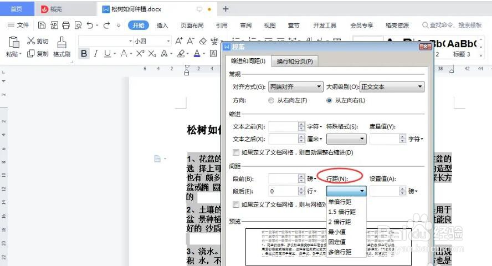Undo the last action
The height and width of the screenshot is (266, 492).
[x=90, y=25]
